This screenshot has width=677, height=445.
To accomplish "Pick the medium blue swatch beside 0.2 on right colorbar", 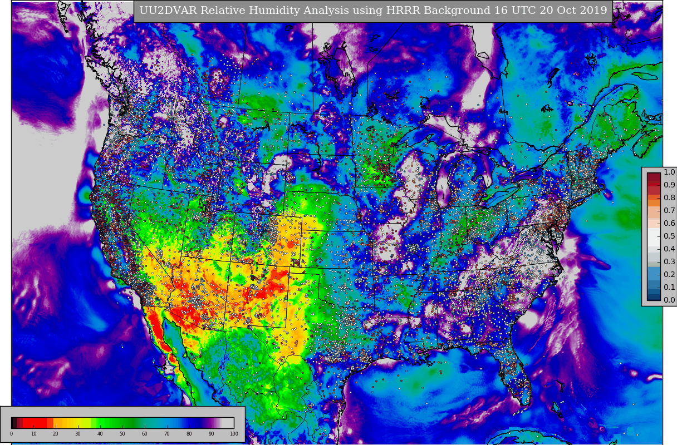I will click(x=654, y=273).
